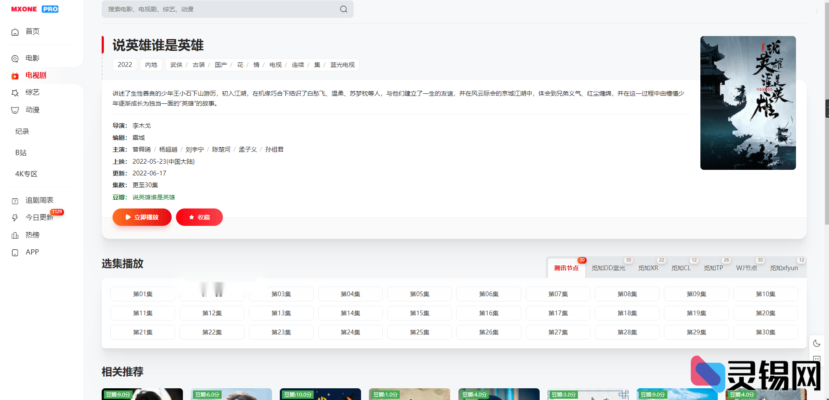Open the 觅知XR playback source list
The height and width of the screenshot is (400, 829).
tap(648, 268)
